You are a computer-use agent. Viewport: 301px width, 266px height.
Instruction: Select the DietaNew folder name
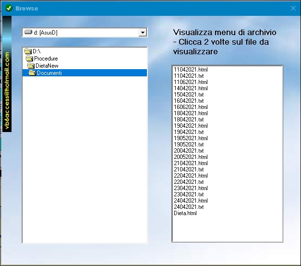click(47, 66)
